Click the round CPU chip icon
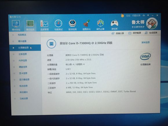This screenshot has height=126, width=168. (x=51, y=44)
